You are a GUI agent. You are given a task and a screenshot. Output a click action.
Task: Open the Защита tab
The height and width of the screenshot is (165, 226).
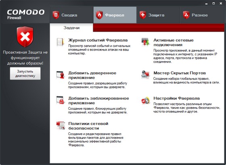point(158,15)
